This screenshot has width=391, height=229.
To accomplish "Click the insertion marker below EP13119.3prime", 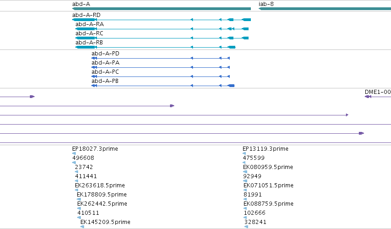I will 244,153.
